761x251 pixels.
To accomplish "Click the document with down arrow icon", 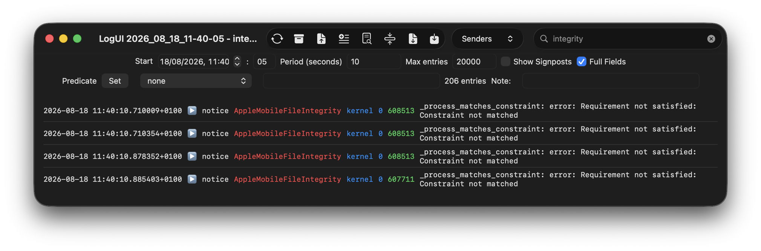I will pos(413,39).
